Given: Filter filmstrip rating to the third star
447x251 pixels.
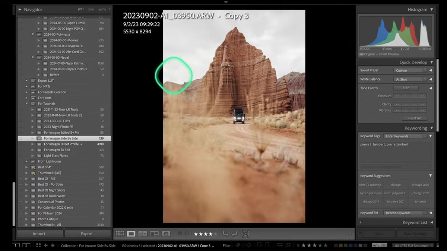Looking at the screenshot, I should point(314,245).
